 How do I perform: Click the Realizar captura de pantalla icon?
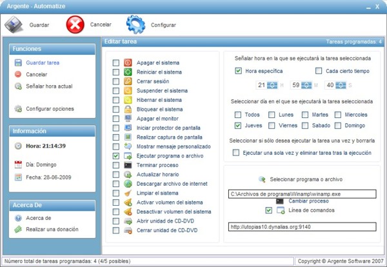[x=128, y=137]
